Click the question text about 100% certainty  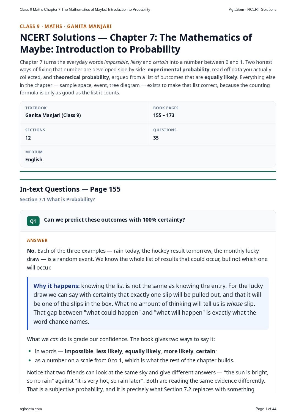point(114,220)
